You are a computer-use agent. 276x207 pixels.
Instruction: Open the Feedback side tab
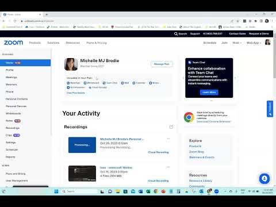(x=270, y=109)
